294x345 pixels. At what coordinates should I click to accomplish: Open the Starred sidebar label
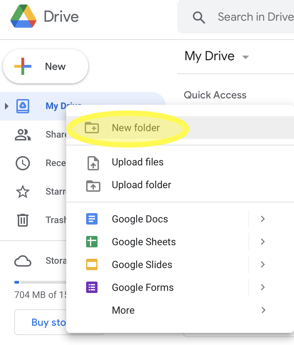point(56,191)
